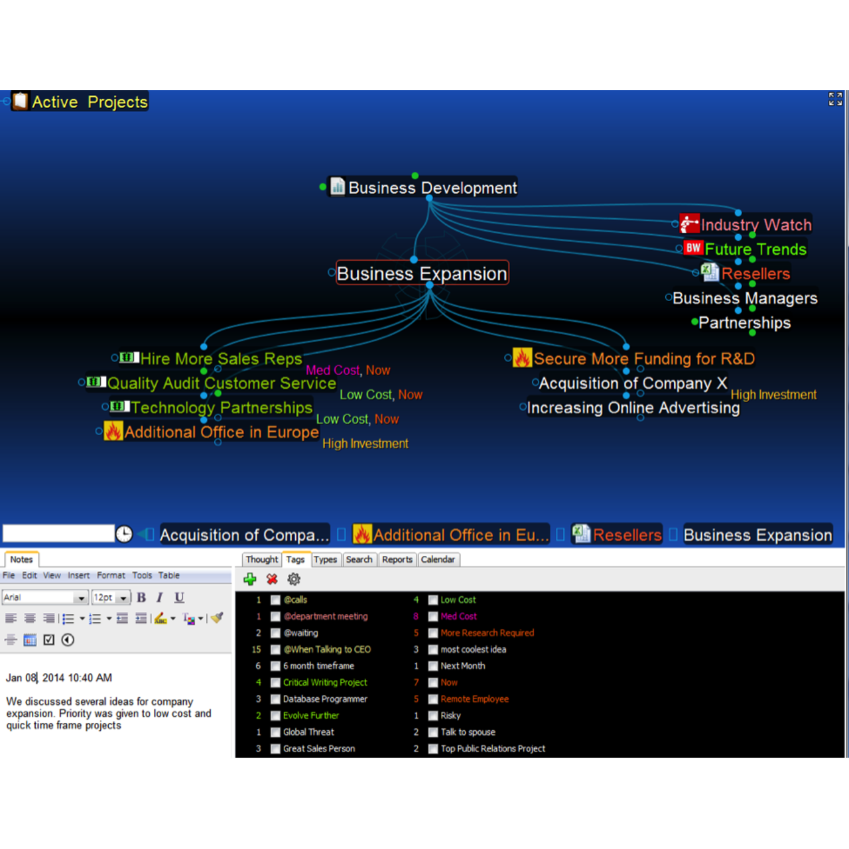Click the clock icon beside the search box

click(x=124, y=534)
